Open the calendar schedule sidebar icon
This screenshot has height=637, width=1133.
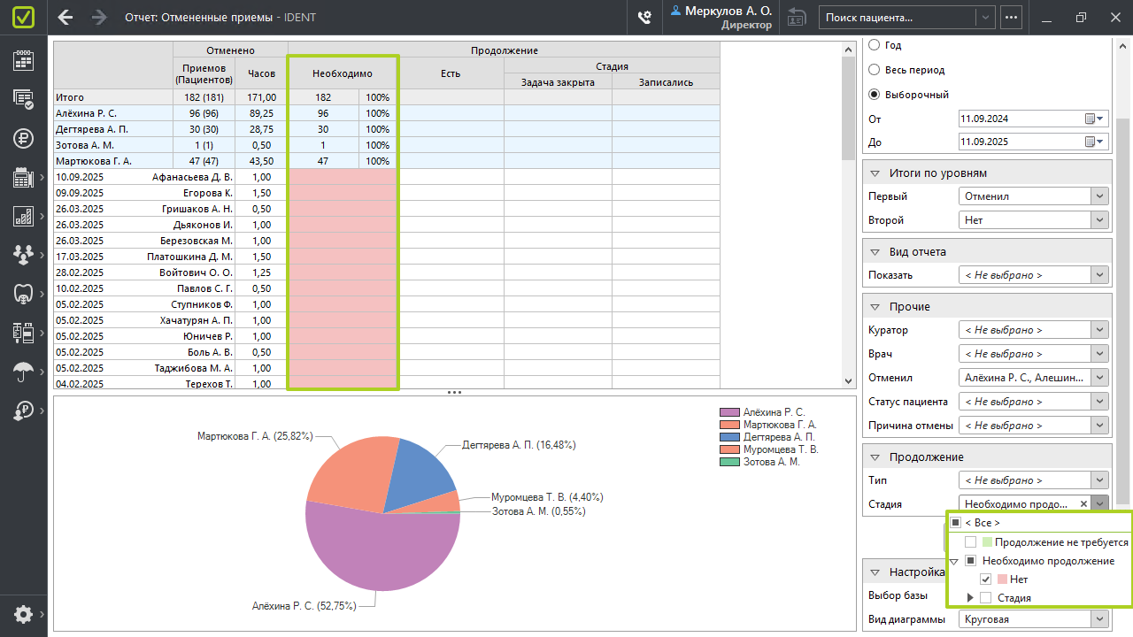click(x=23, y=60)
